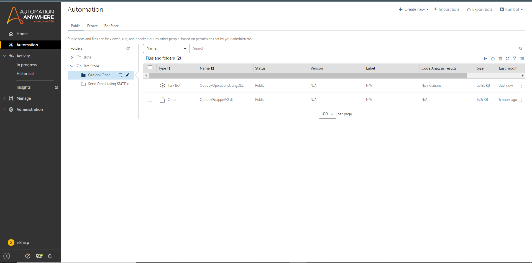Screen dimensions: 532x263
Task: Toggle the select-all checkbox in table header
Action: coord(150,68)
